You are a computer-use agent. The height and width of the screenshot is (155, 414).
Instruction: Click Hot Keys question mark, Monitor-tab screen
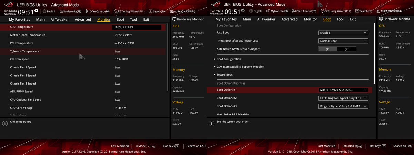pos(177,146)
